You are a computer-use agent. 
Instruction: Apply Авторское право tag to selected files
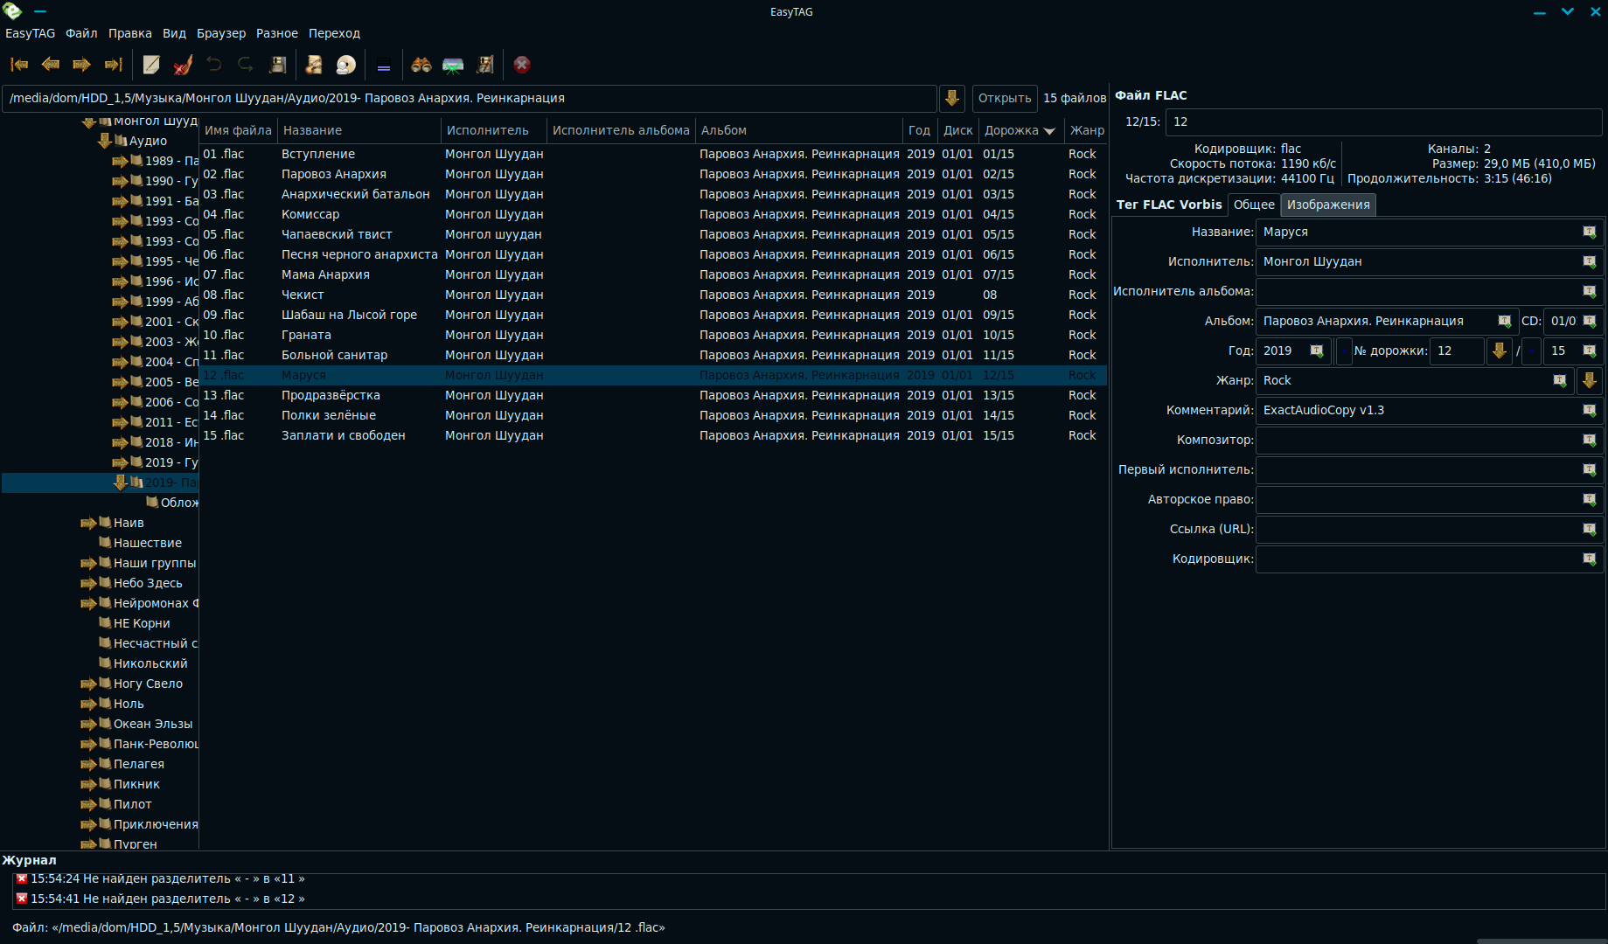1590,500
